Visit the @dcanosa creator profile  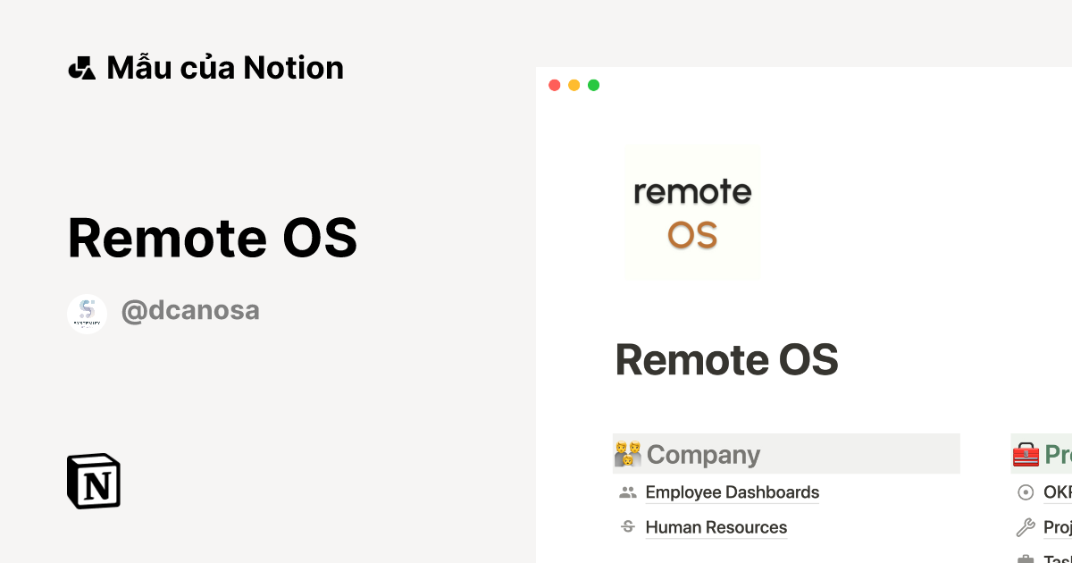(190, 310)
